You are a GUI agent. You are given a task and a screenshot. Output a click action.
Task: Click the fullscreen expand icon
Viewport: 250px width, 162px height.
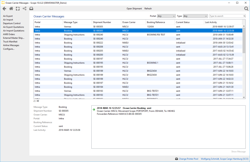pos(18,9)
